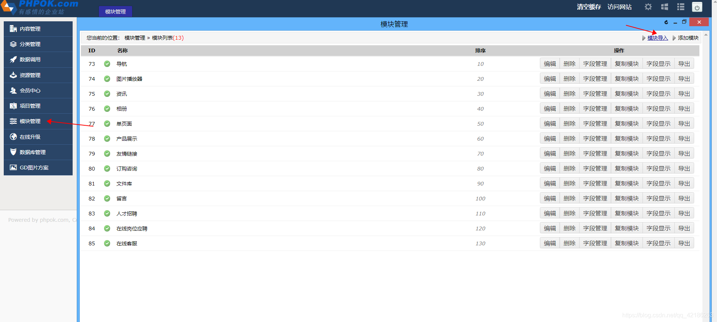The image size is (717, 322).
Task: Toggle the green status icon for 导航
Action: coord(107,64)
